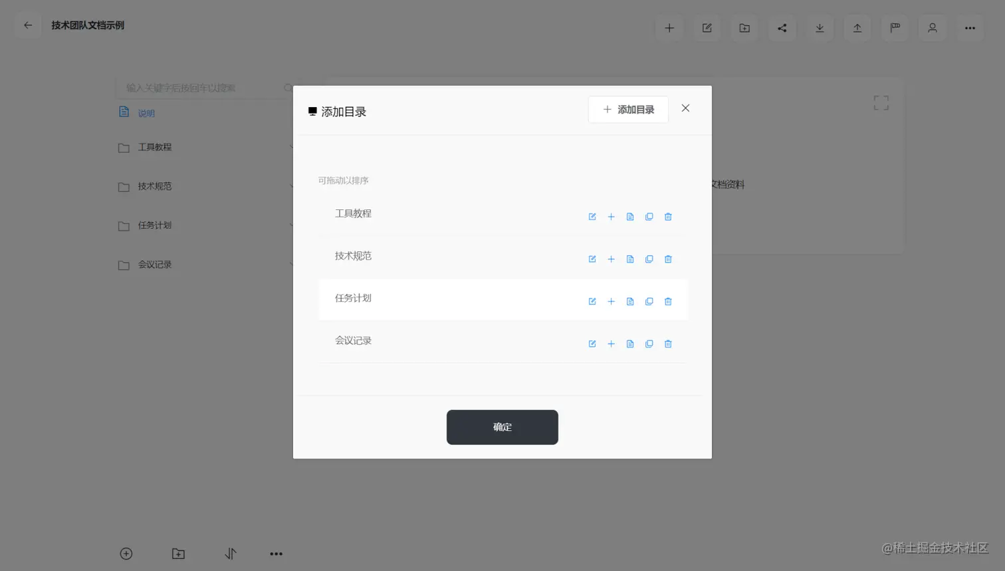Screen dimensions: 1005x571
Task: Duplicate 技术规范 with its copy icon
Action: [x=649, y=259]
